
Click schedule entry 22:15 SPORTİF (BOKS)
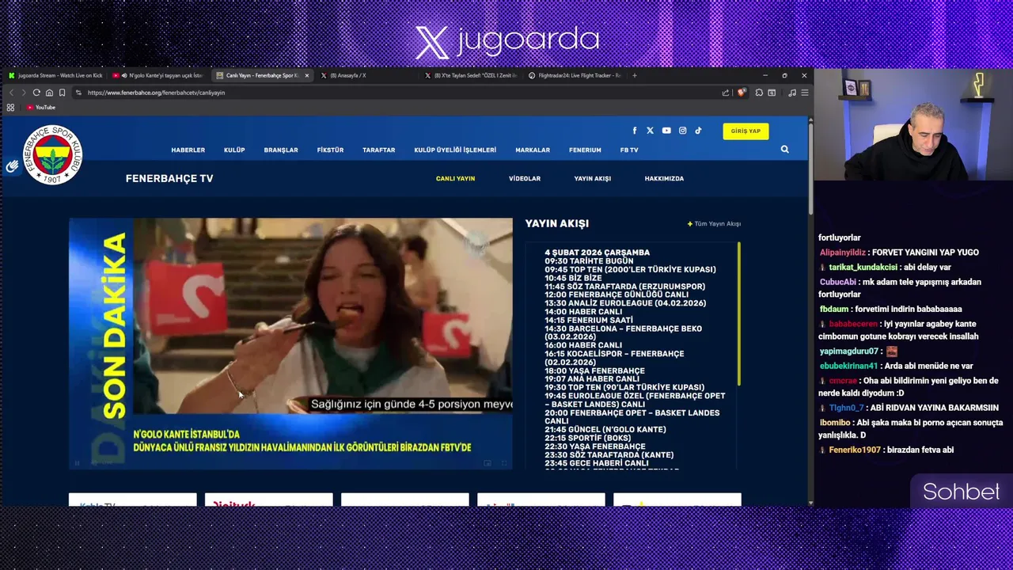587,438
